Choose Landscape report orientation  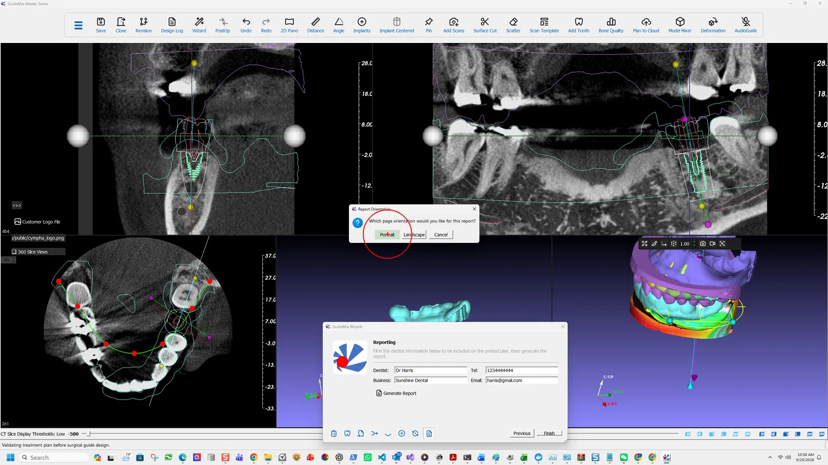coord(414,235)
